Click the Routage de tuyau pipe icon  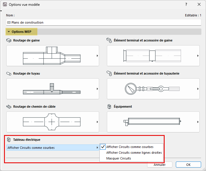[x=9, y=73]
